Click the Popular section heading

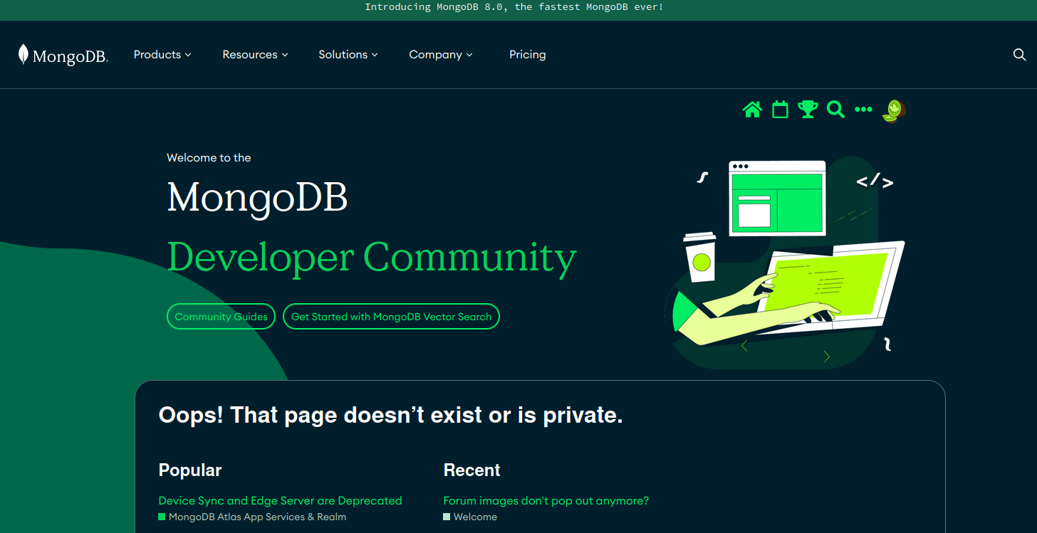(190, 470)
